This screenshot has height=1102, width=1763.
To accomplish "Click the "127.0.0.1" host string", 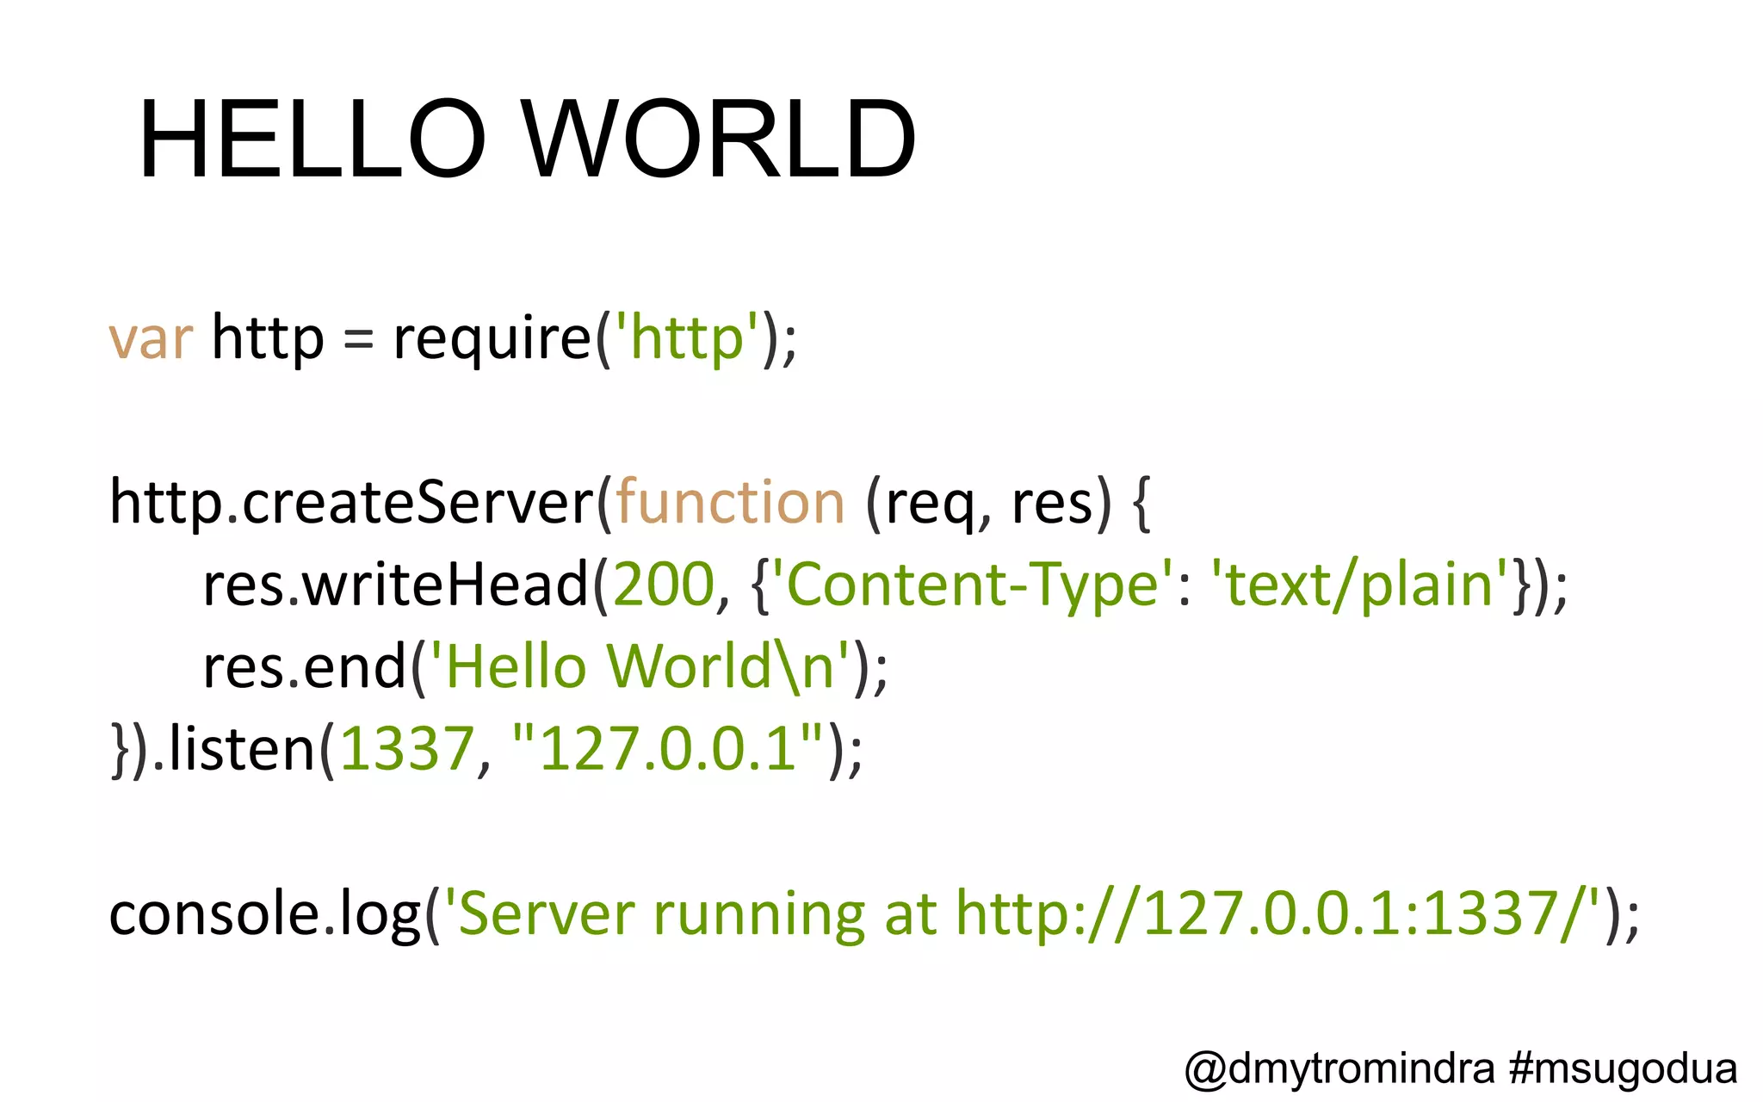I will coord(667,747).
